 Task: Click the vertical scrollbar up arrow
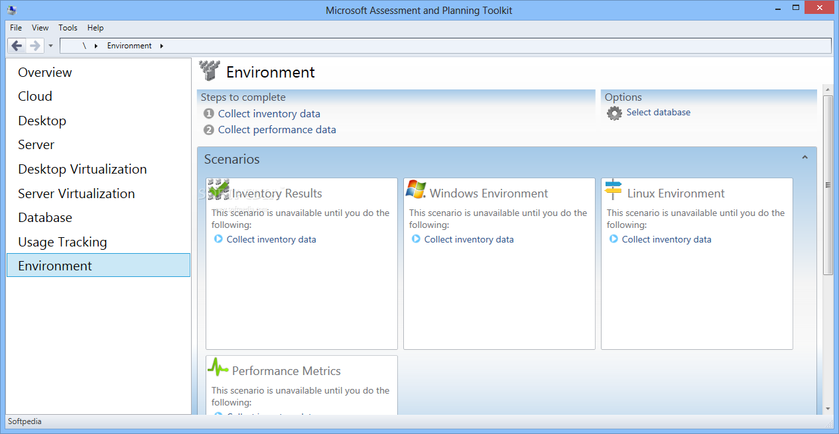click(x=827, y=89)
